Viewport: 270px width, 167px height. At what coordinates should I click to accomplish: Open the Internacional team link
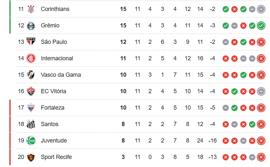pos(57,58)
